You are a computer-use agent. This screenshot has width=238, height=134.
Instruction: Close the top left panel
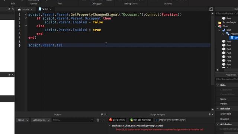click(x=13, y=9)
